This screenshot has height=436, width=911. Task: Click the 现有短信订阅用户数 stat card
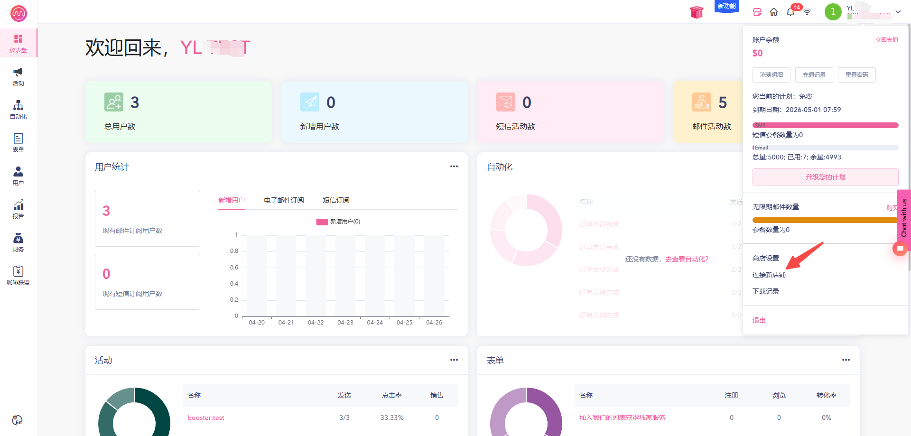(x=148, y=282)
